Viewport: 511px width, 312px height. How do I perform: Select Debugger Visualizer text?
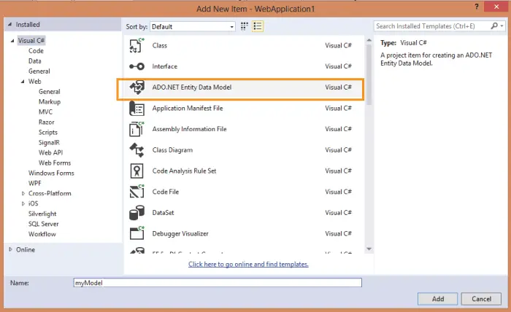tap(180, 233)
